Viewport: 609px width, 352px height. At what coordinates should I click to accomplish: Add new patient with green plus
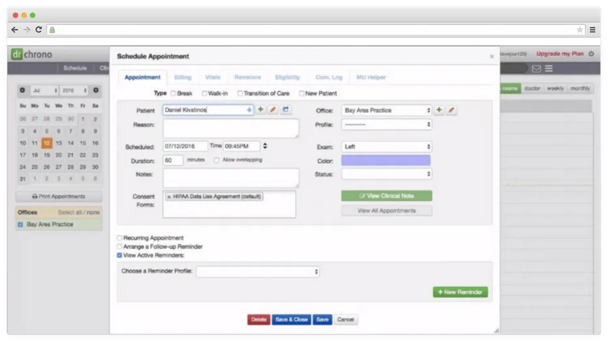pyautogui.click(x=260, y=110)
